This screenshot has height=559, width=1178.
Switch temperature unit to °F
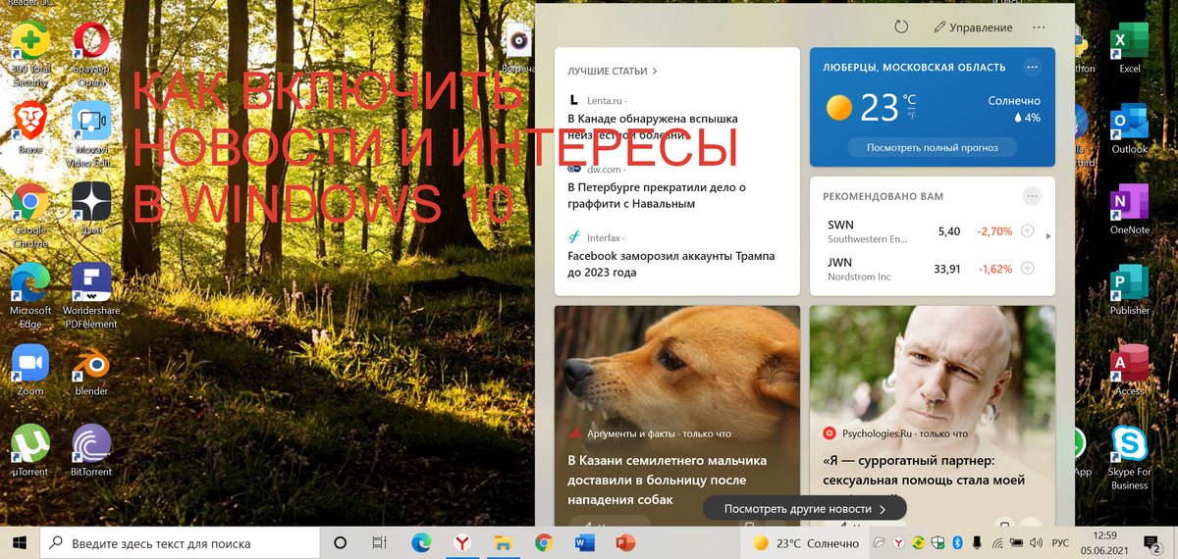(x=909, y=116)
